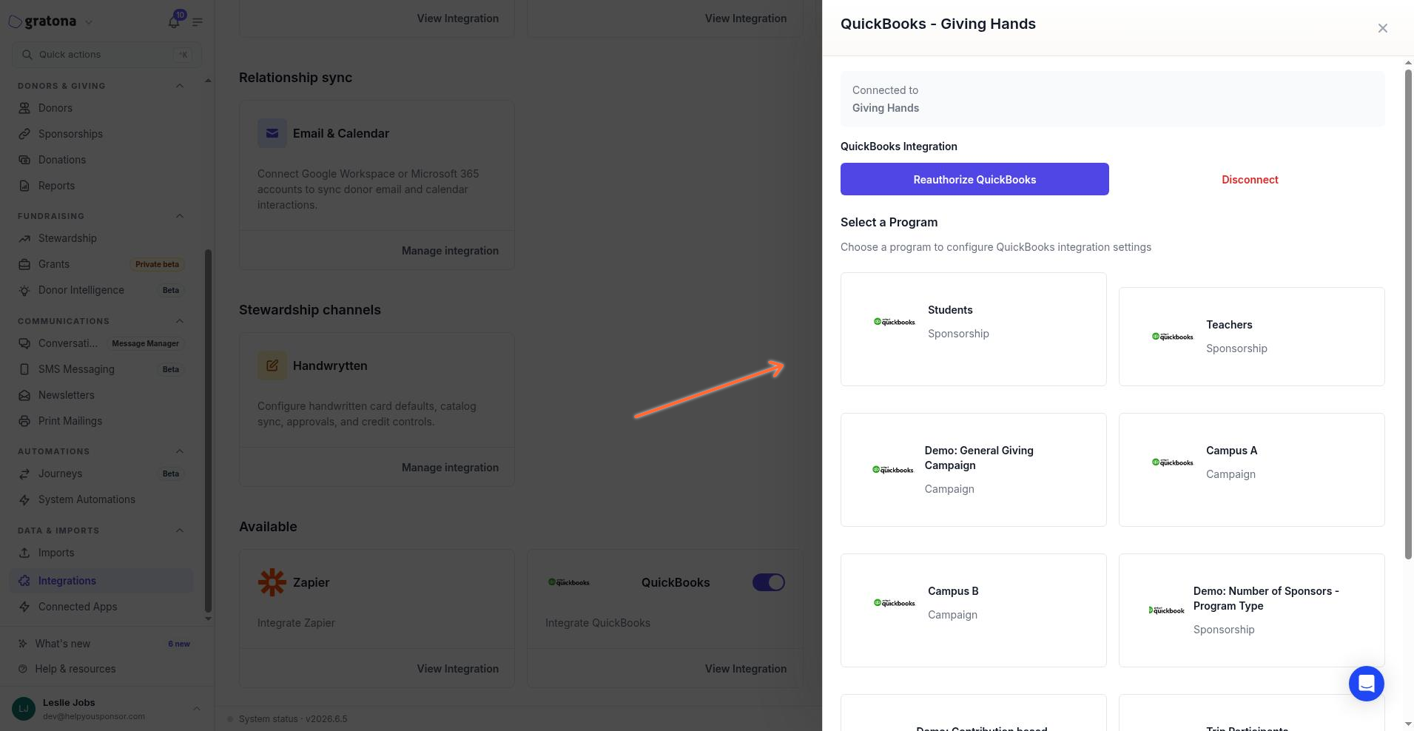This screenshot has width=1414, height=731.
Task: Close the QuickBooks - Giving Hands panel
Action: coord(1382,28)
